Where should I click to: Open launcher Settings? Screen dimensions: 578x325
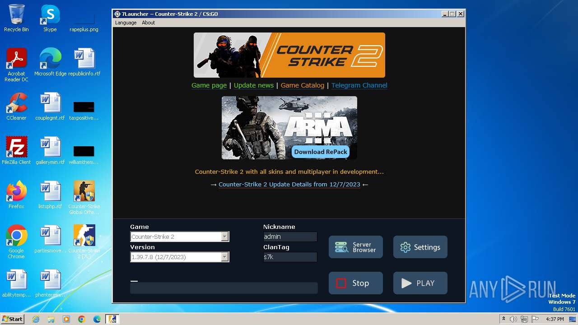[x=420, y=247]
